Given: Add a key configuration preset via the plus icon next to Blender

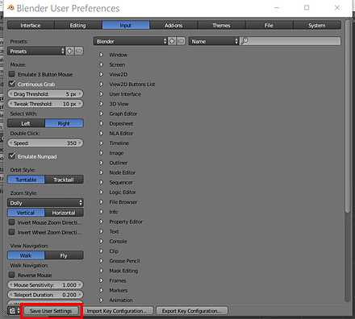Looking at the screenshot, I should pos(172,41).
